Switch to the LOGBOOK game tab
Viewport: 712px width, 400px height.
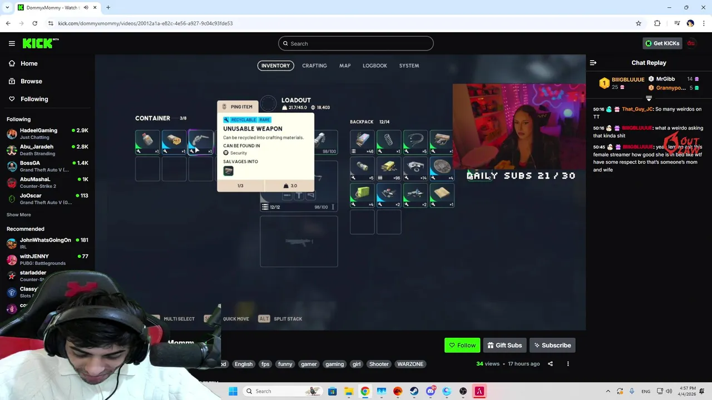coord(375,66)
